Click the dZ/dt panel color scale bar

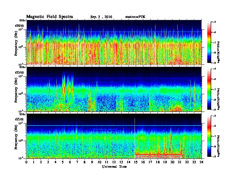click(209, 136)
